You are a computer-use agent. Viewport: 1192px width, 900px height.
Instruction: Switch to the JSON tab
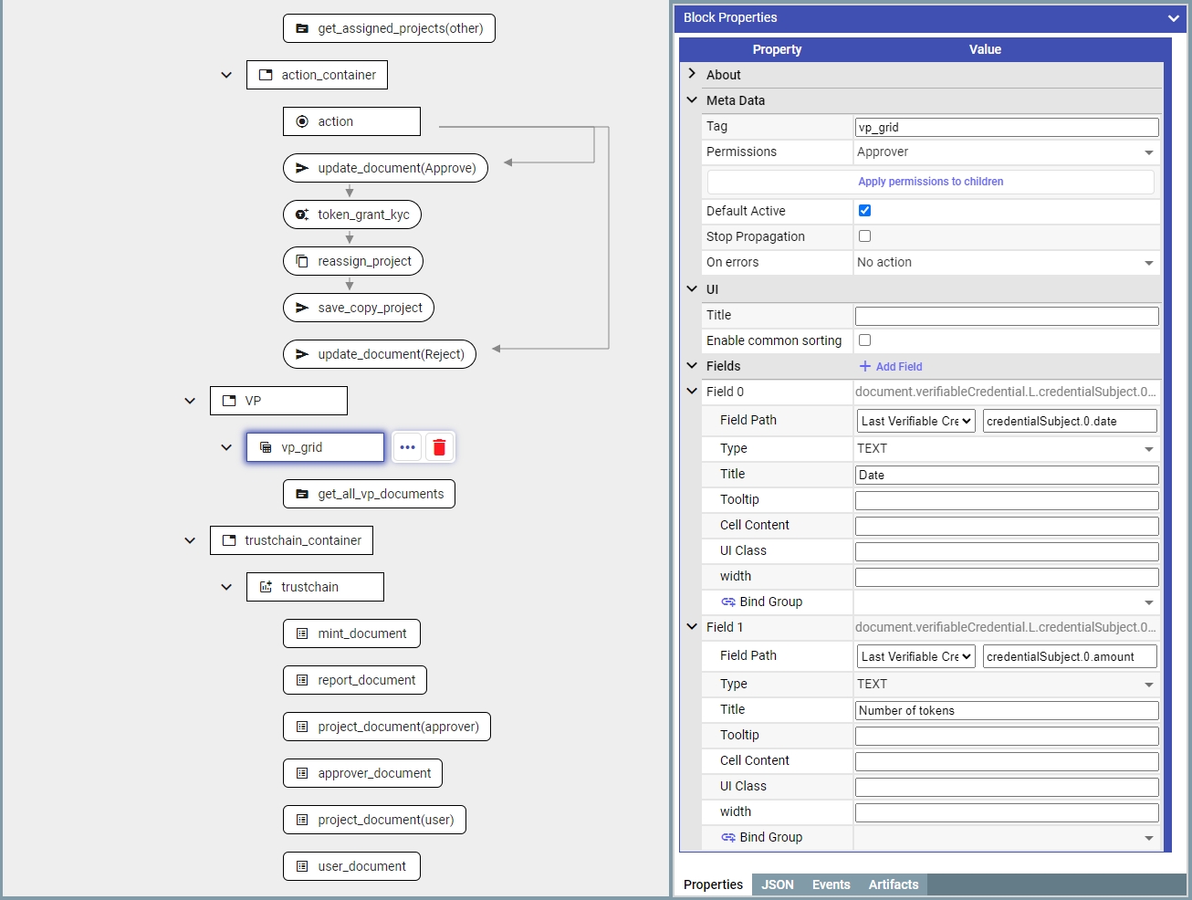click(778, 884)
